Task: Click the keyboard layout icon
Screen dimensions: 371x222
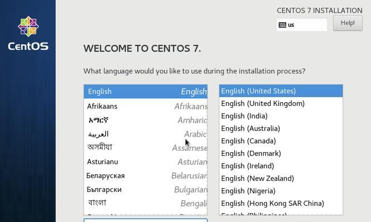Action: (282, 25)
